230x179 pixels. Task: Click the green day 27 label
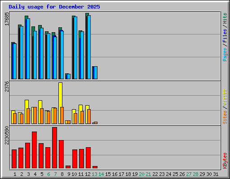pos(189,174)
